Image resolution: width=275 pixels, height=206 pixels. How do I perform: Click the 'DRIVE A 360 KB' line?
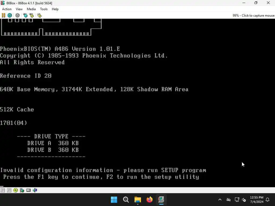pos(53,143)
